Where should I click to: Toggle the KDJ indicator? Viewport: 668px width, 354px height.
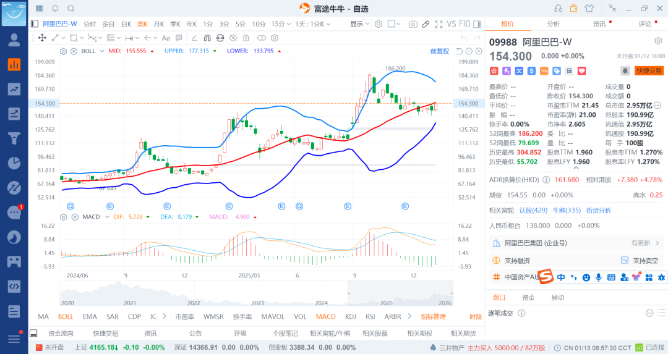tap(351, 316)
